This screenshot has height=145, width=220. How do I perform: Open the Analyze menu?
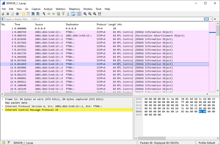pos(48,9)
